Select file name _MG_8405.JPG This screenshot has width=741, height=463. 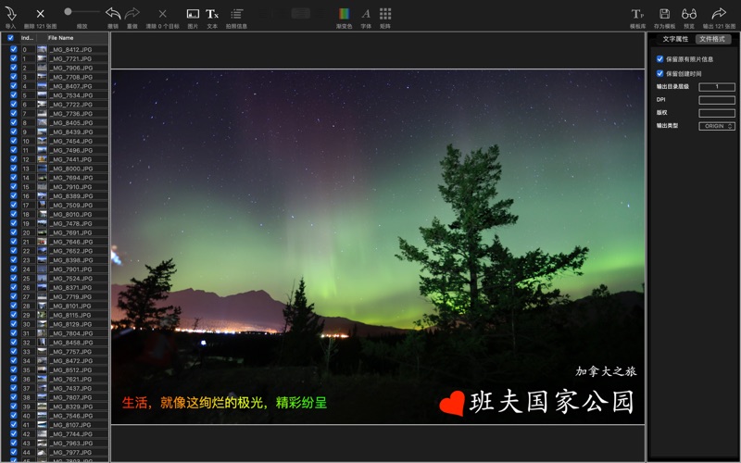point(71,123)
